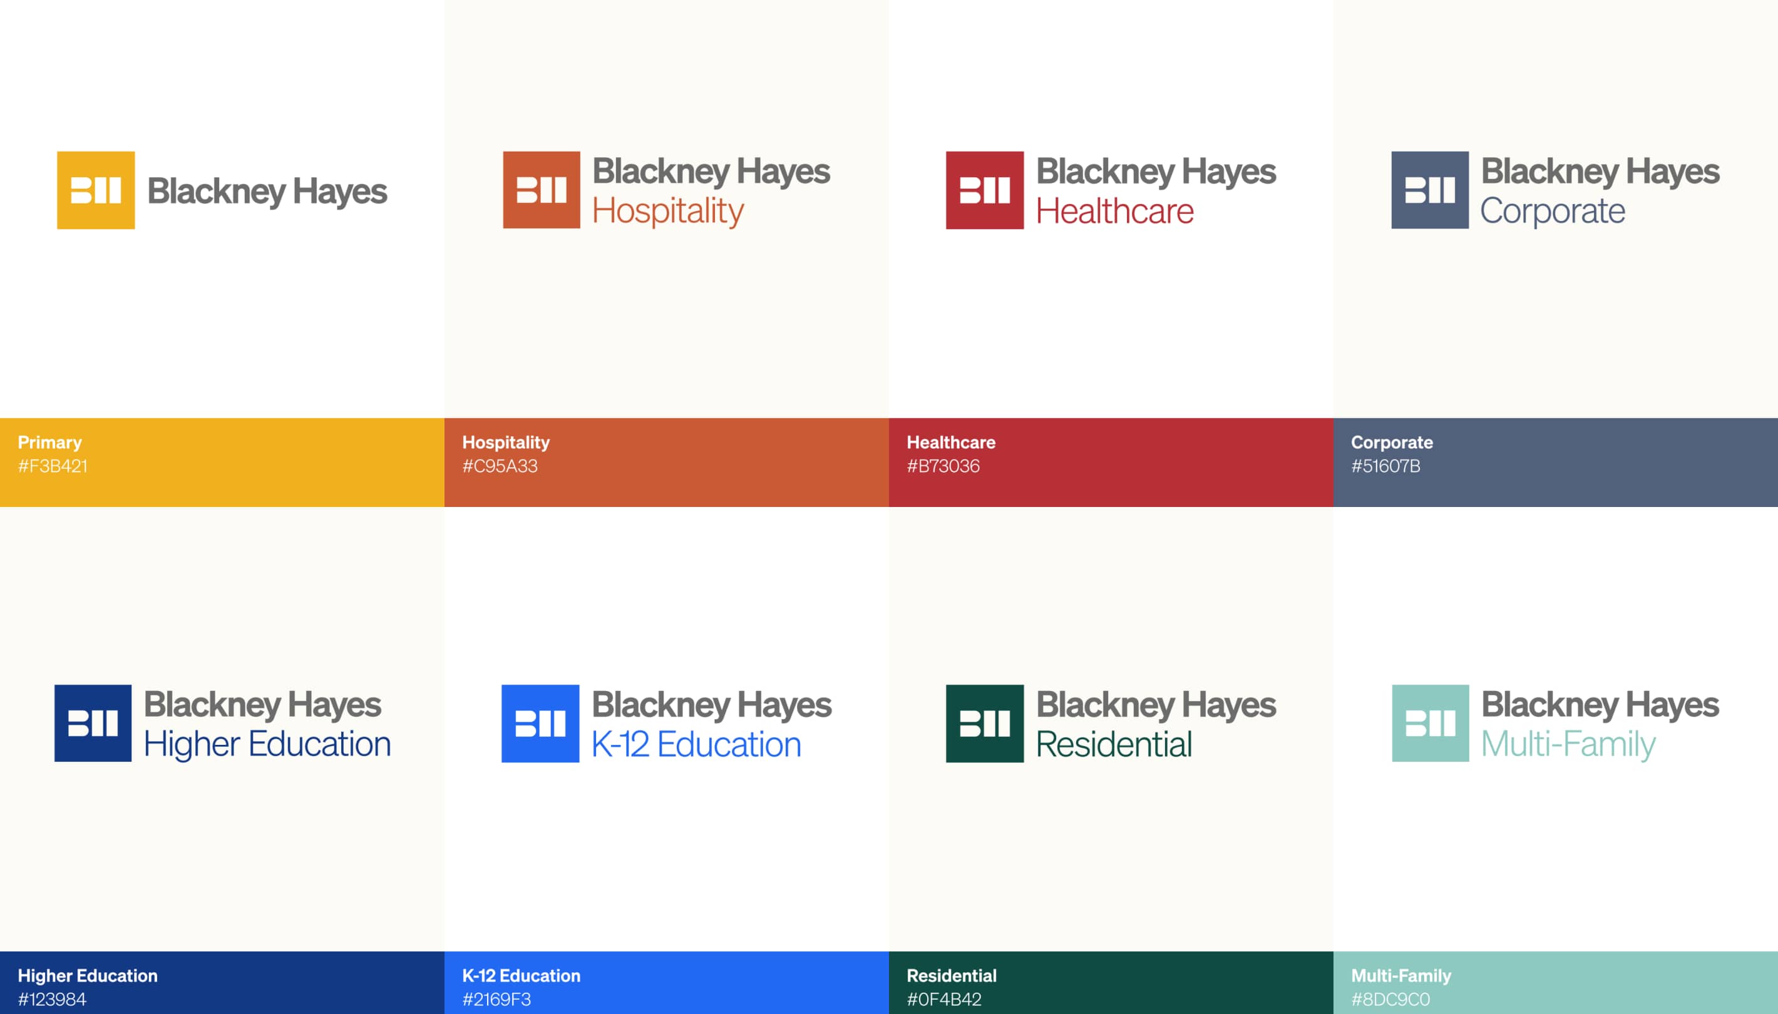
Task: Click the hex code #51607B
Action: (x=1386, y=466)
